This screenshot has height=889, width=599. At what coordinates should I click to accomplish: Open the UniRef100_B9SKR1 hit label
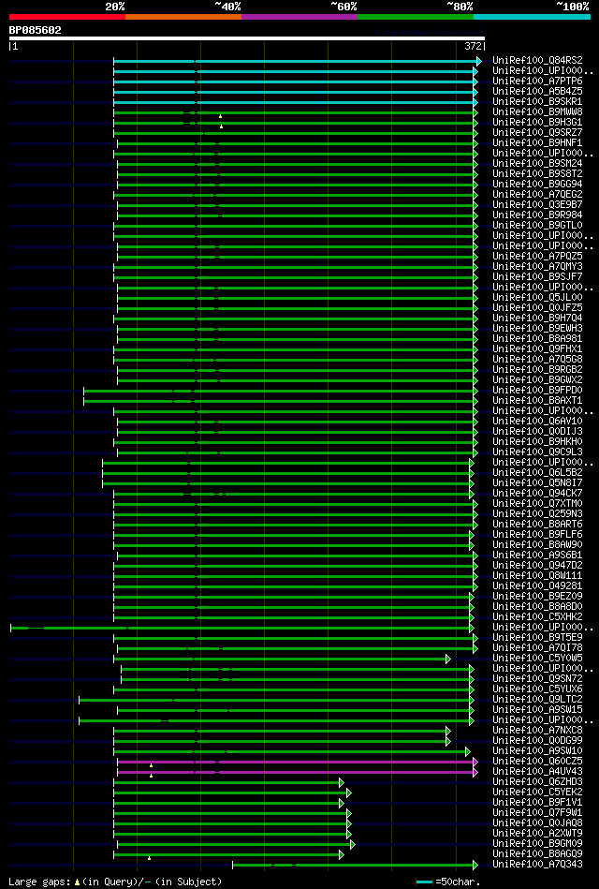point(537,102)
